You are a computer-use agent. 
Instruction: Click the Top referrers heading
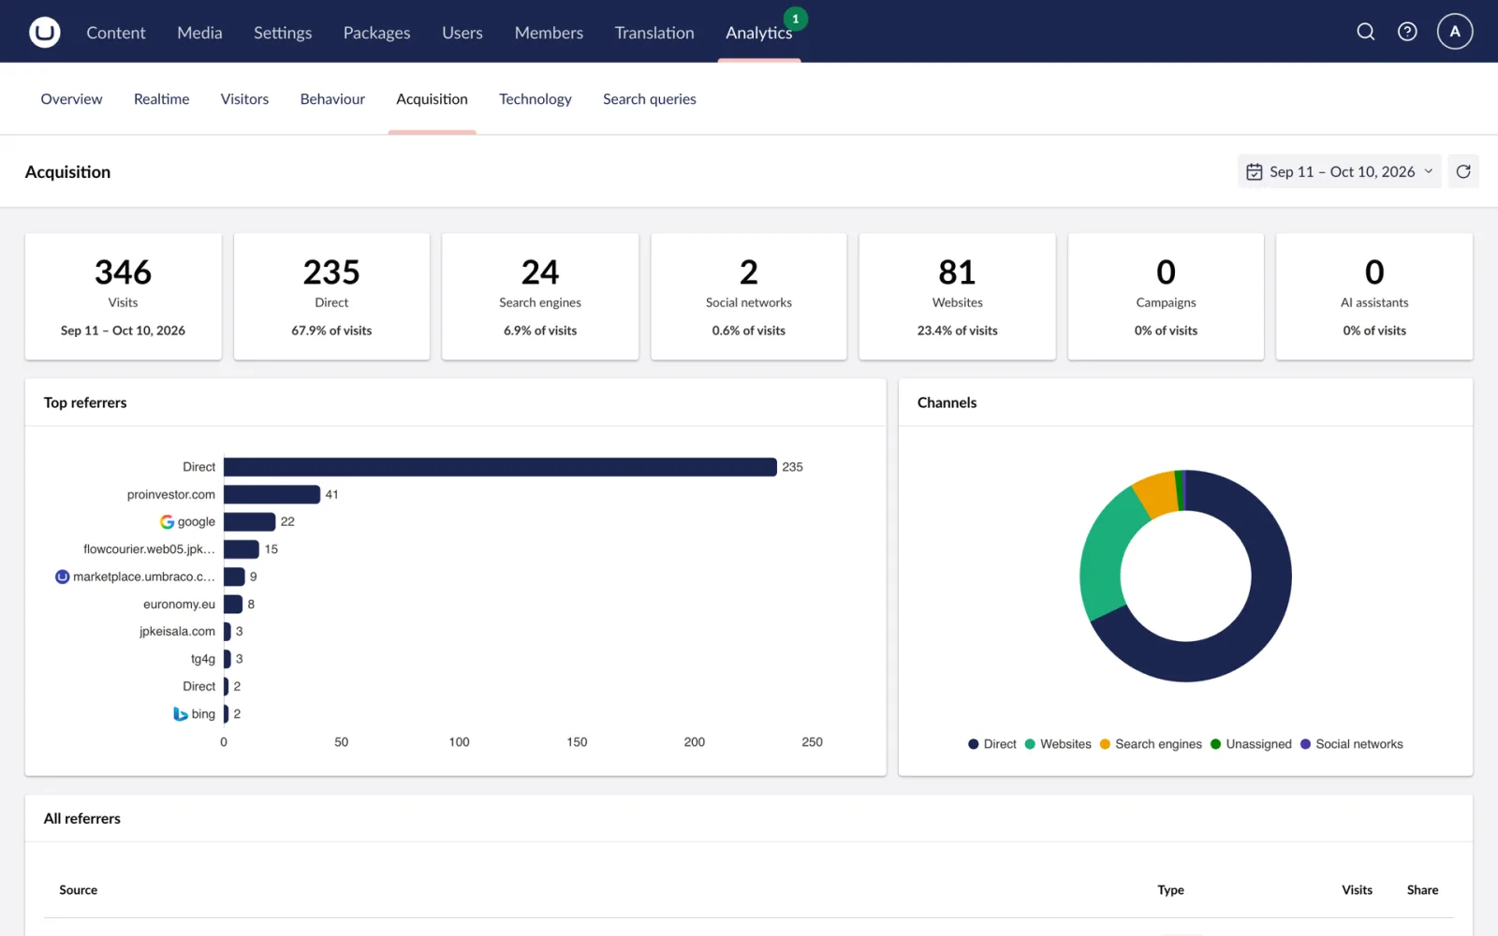pos(85,402)
